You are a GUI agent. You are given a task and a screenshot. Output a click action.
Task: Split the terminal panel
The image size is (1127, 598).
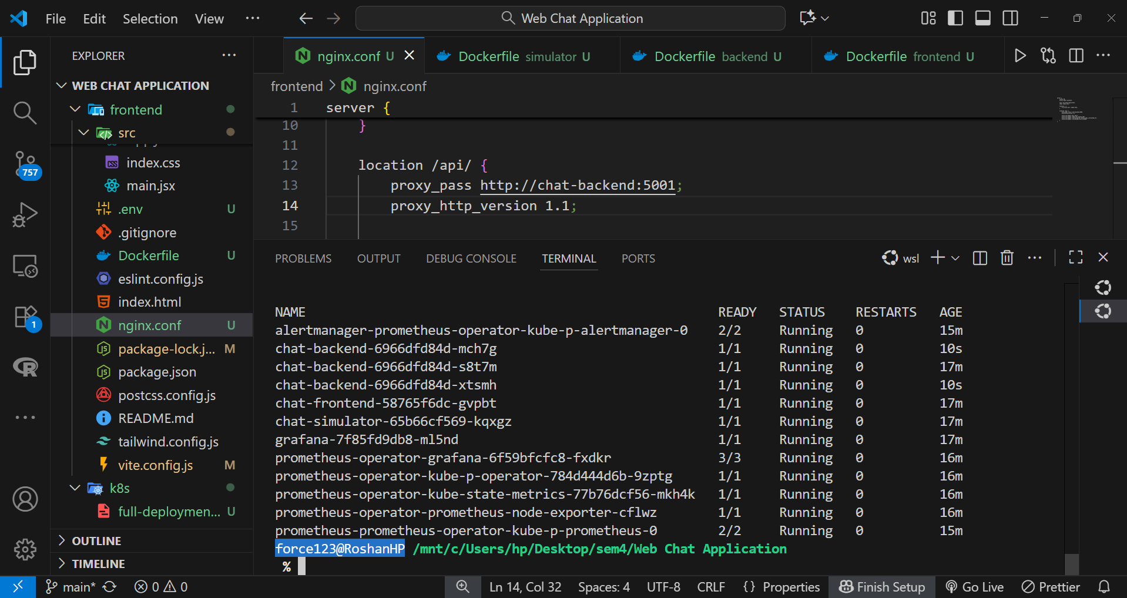click(980, 258)
